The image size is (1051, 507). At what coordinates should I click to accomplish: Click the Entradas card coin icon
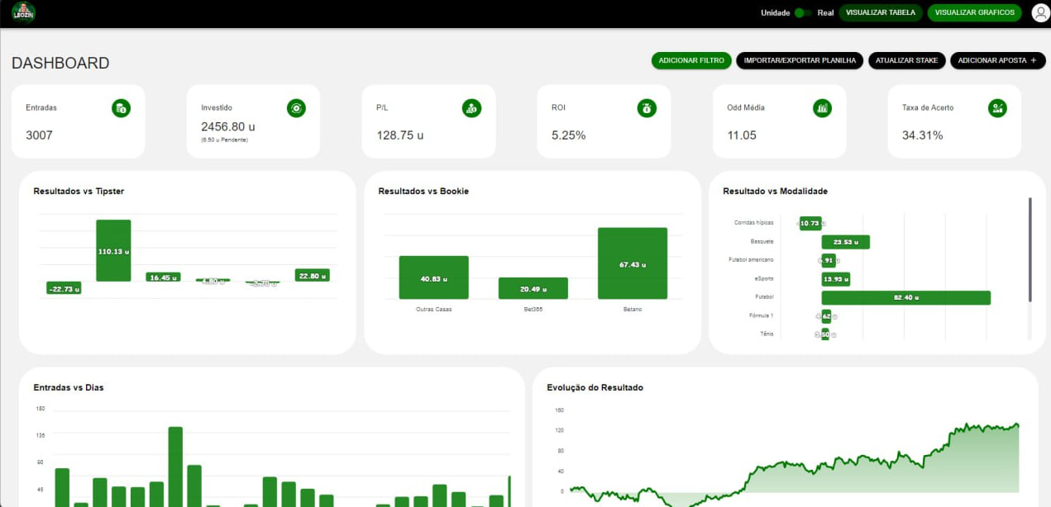pyautogui.click(x=121, y=107)
